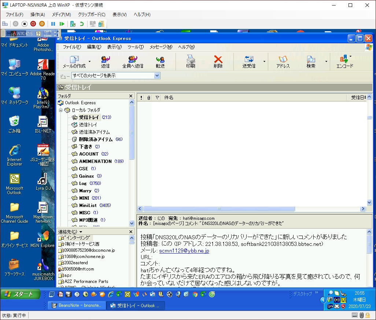The height and width of the screenshot is (320, 376).
Task: Click the スタート start button
Action: [x=21, y=294]
